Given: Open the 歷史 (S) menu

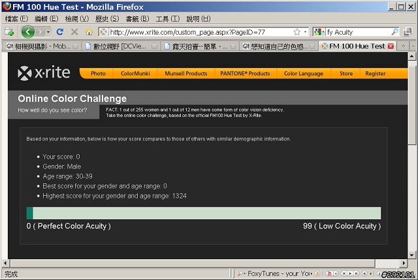Looking at the screenshot, I should click(107, 19).
